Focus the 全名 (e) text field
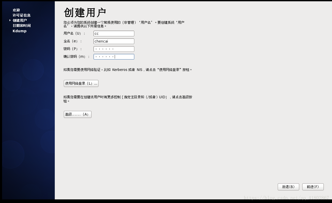332x203 pixels. pos(114,41)
